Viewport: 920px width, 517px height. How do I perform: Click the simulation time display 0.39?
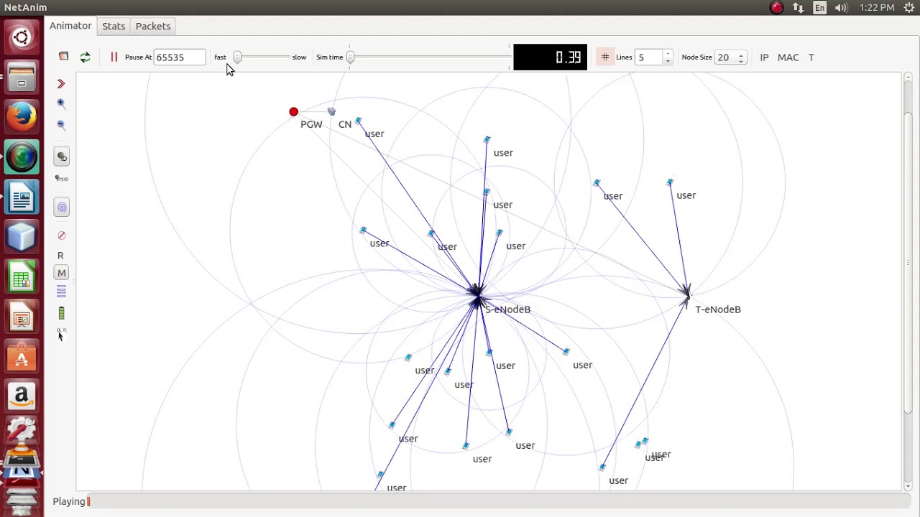click(550, 57)
